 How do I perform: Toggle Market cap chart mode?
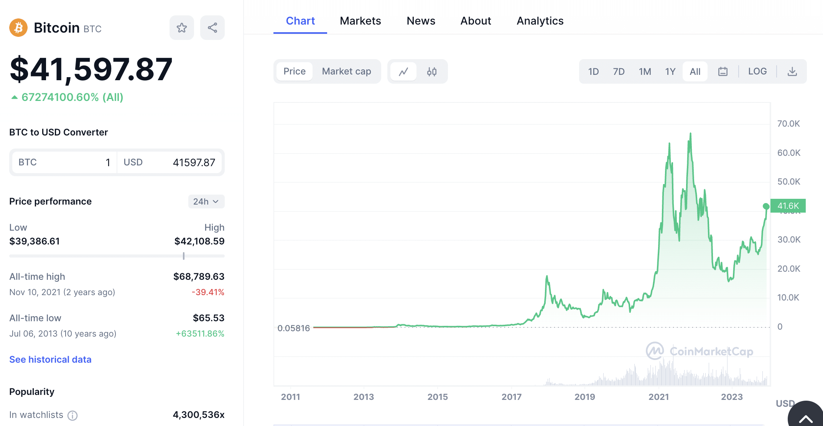pos(347,71)
